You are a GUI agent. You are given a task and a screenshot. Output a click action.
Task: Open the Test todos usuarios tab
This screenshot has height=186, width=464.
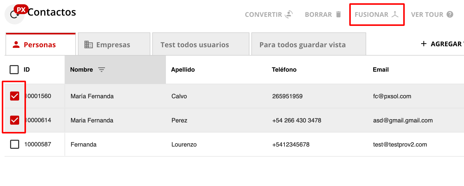pos(195,44)
